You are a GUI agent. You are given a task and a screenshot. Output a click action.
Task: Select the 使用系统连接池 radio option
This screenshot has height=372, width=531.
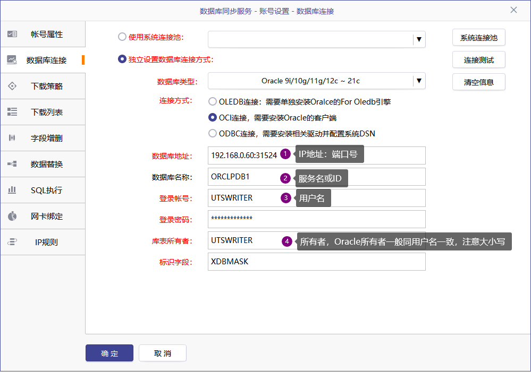(x=122, y=37)
